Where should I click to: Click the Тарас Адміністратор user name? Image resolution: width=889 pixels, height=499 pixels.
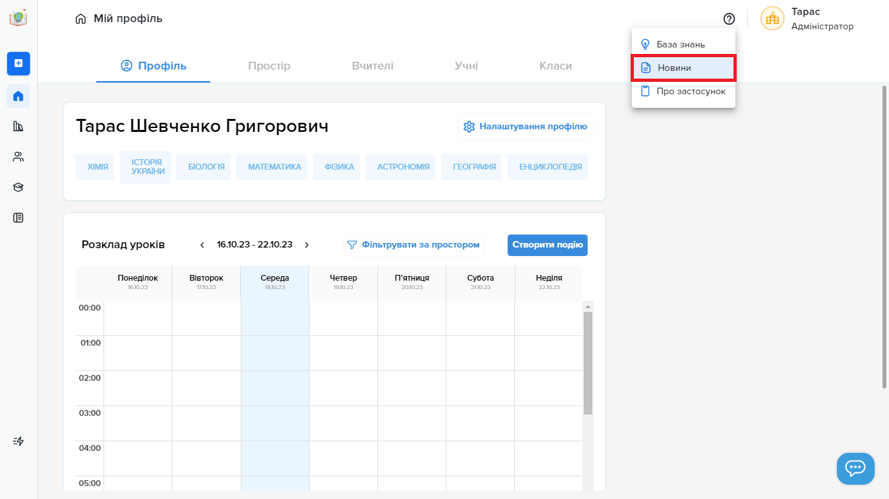[x=822, y=19]
